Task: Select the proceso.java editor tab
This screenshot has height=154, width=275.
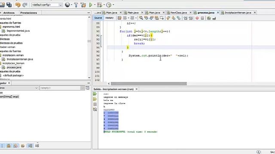Action: coord(206,12)
